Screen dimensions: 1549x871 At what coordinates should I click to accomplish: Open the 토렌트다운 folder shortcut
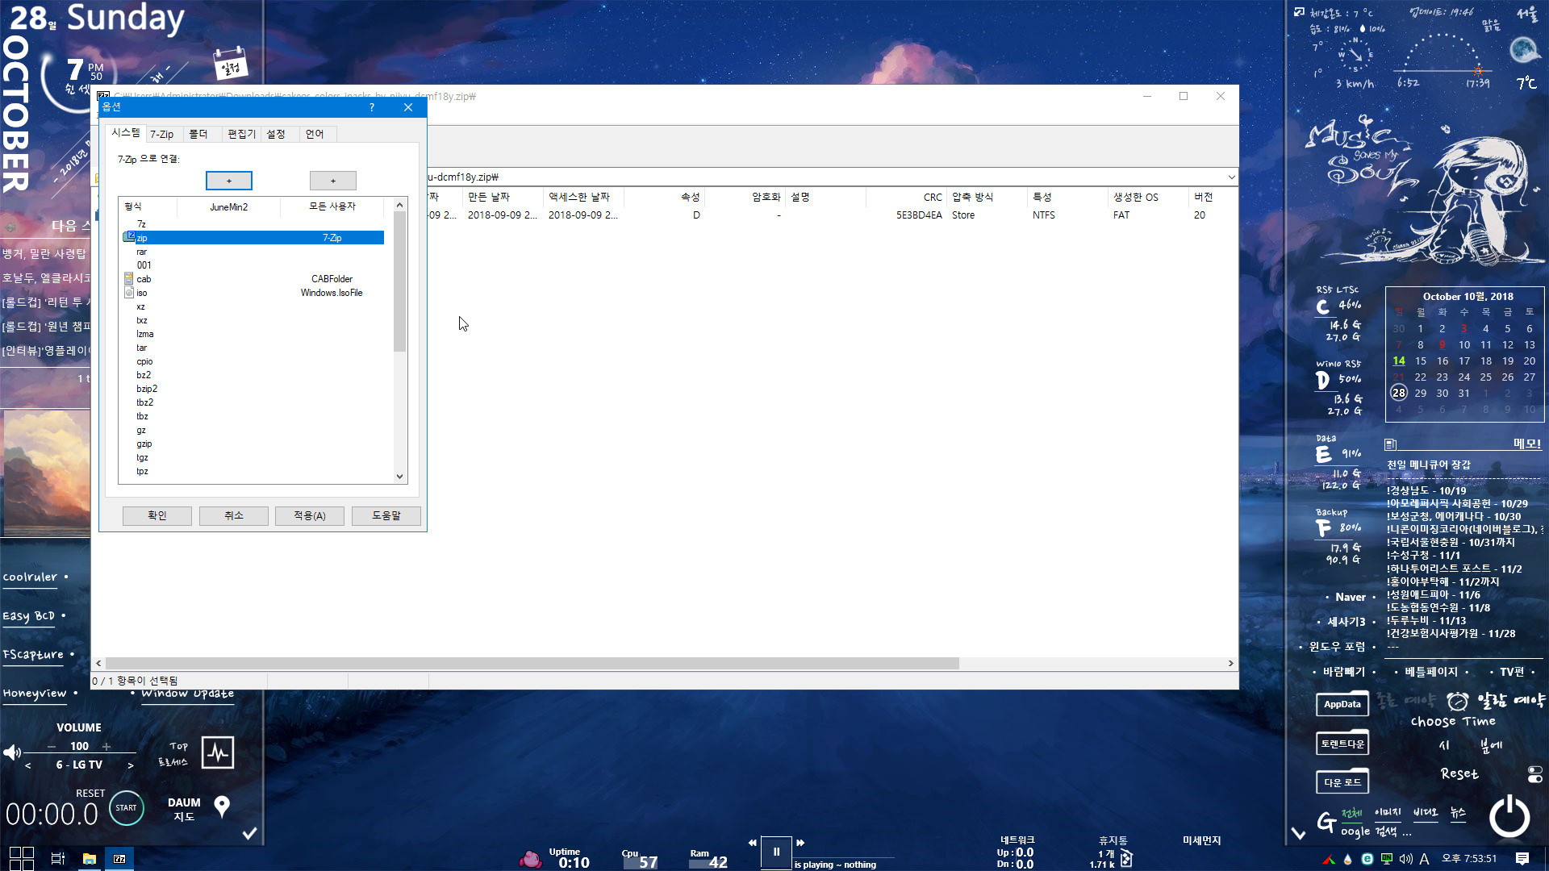(x=1342, y=744)
